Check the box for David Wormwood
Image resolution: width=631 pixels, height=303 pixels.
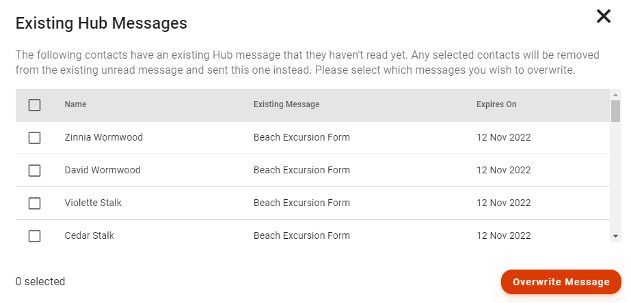[x=35, y=171]
